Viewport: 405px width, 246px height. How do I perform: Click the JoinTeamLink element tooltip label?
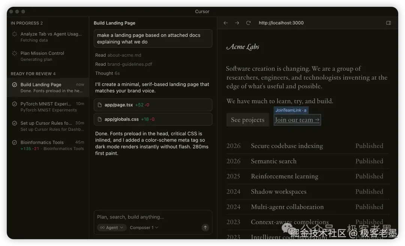pos(291,110)
